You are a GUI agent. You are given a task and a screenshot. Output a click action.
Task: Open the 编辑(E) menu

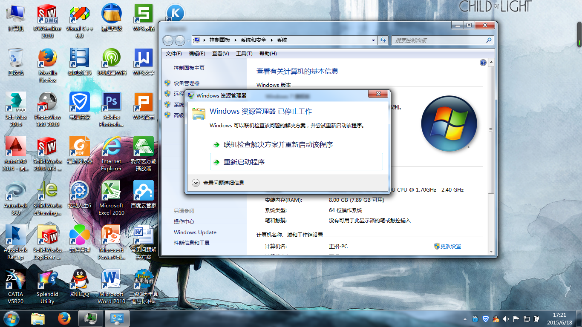[197, 54]
